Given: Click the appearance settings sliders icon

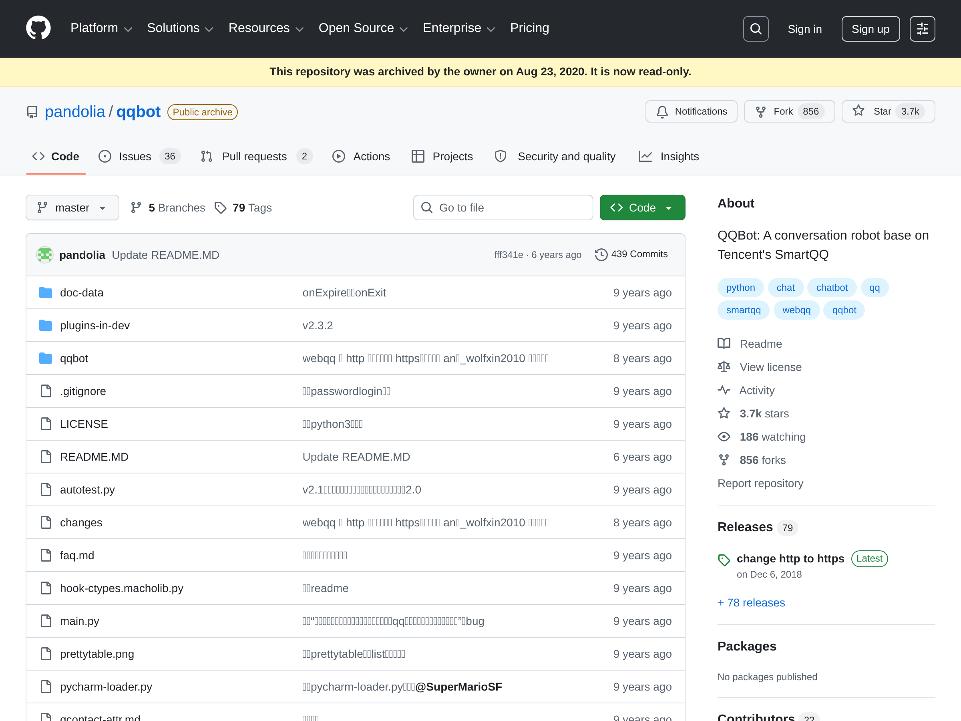Looking at the screenshot, I should tap(922, 29).
